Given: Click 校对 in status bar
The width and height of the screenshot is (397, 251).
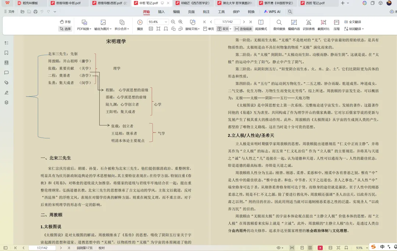Looking at the screenshot, I should point(101,248).
